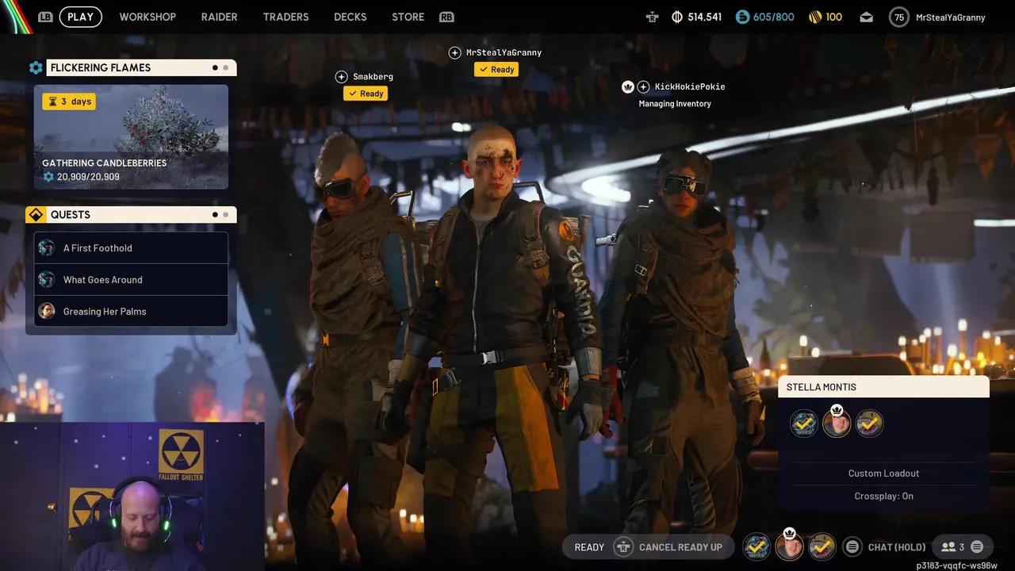
Task: Click the Greasing Her Palms quest giver portrait
Action: [47, 311]
